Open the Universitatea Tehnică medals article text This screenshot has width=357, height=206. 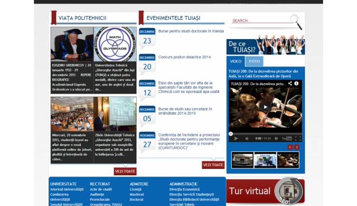coord(115,77)
